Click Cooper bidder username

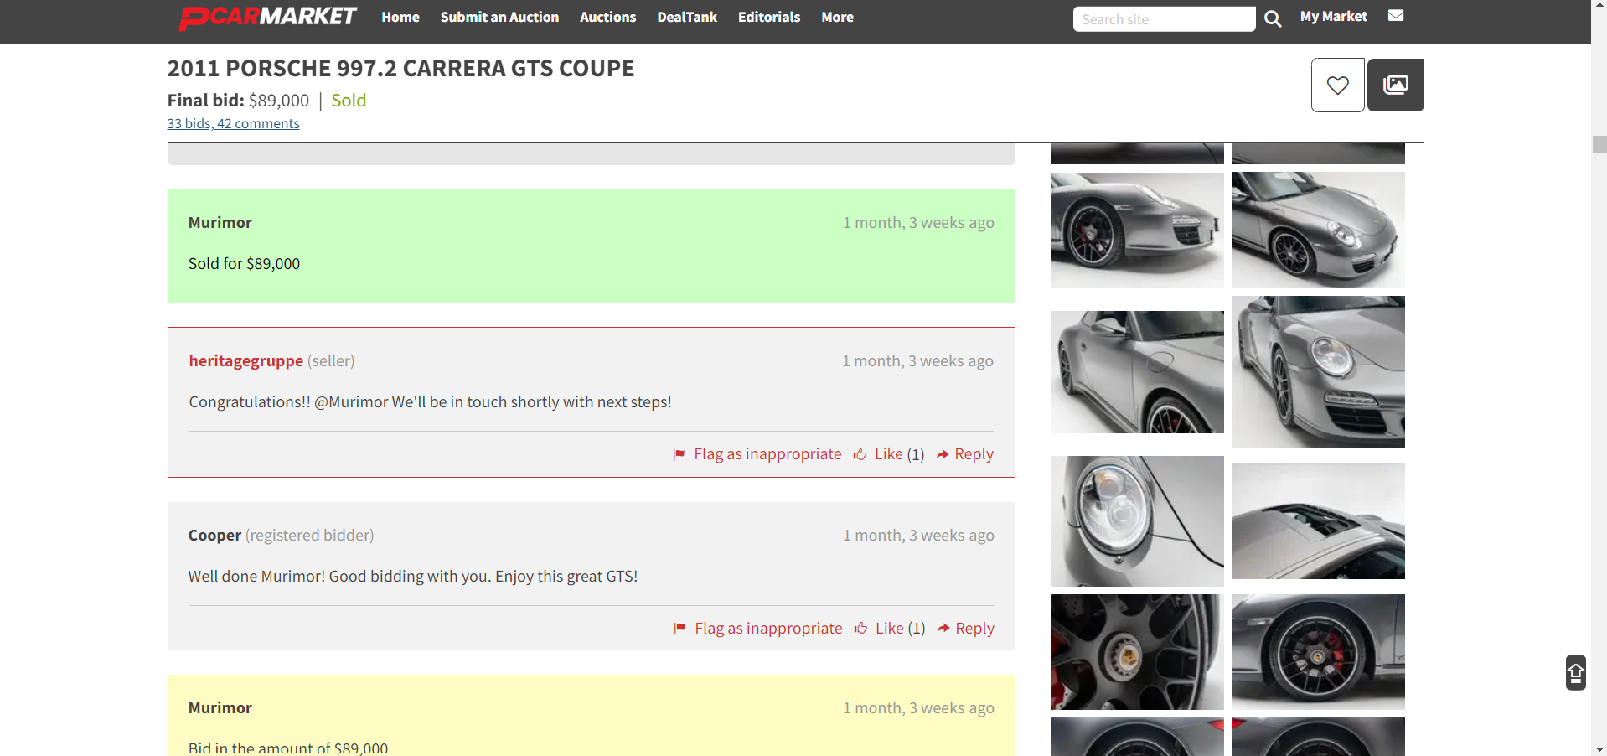pos(214,535)
